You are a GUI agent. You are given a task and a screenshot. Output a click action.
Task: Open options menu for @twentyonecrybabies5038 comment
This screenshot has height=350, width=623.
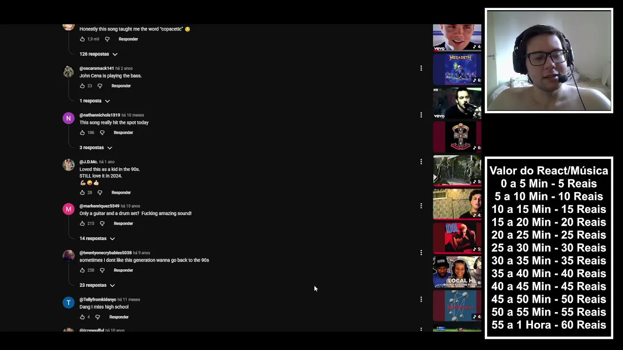(x=421, y=253)
